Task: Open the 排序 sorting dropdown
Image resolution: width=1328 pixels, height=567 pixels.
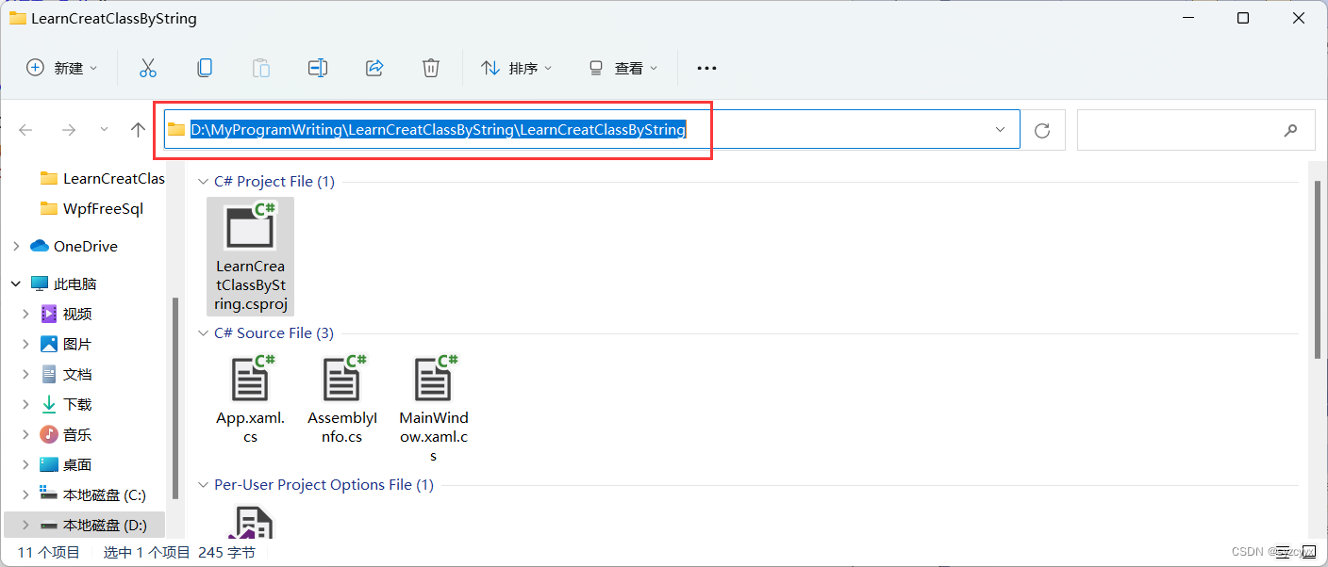Action: tap(516, 67)
